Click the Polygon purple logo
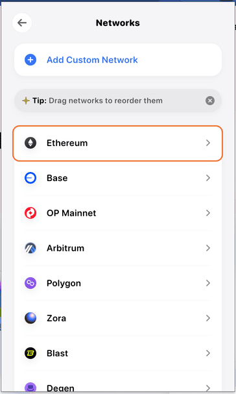236x394 pixels. (30, 283)
